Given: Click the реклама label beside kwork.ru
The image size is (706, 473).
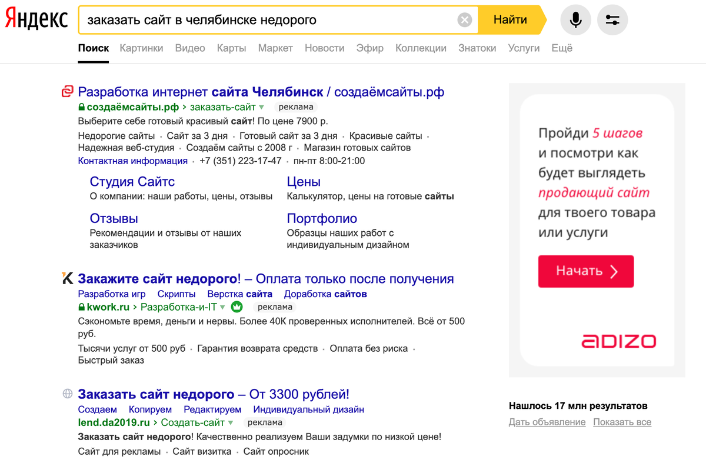Looking at the screenshot, I should click(275, 307).
